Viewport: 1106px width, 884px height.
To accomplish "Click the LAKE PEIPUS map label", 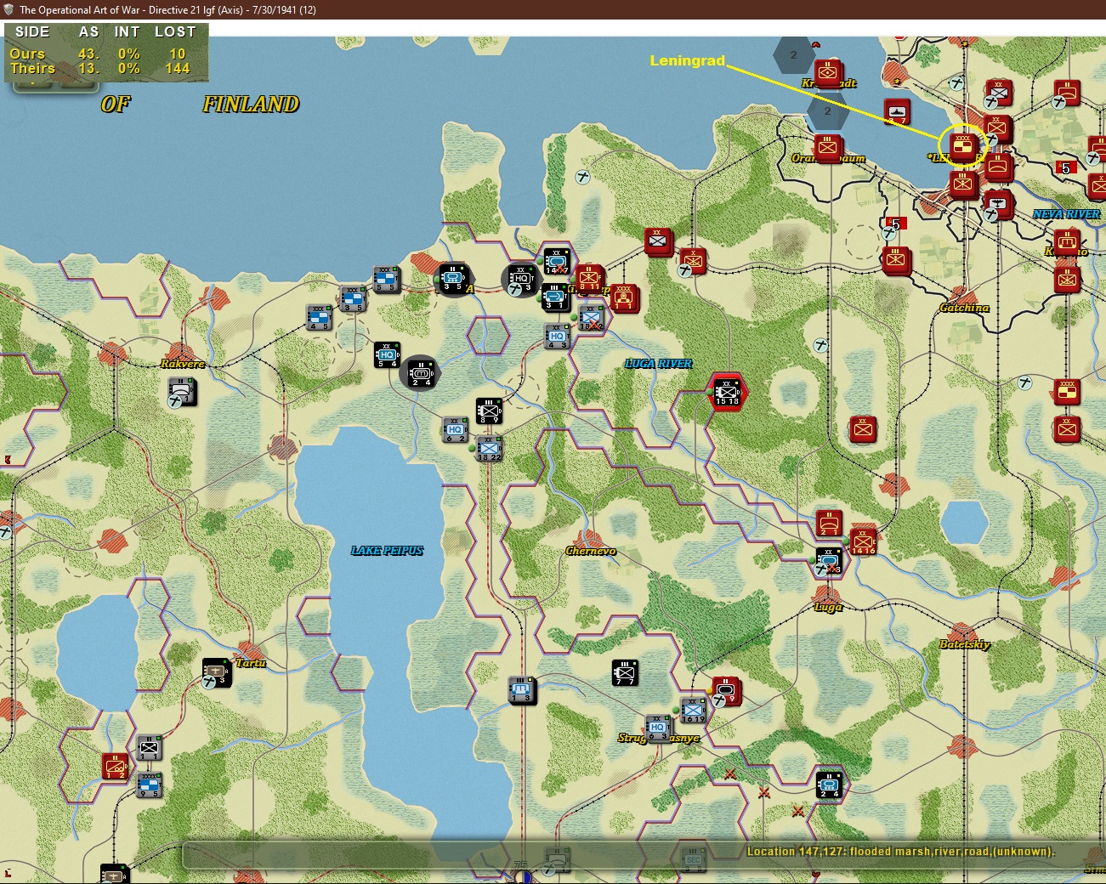I will [388, 551].
